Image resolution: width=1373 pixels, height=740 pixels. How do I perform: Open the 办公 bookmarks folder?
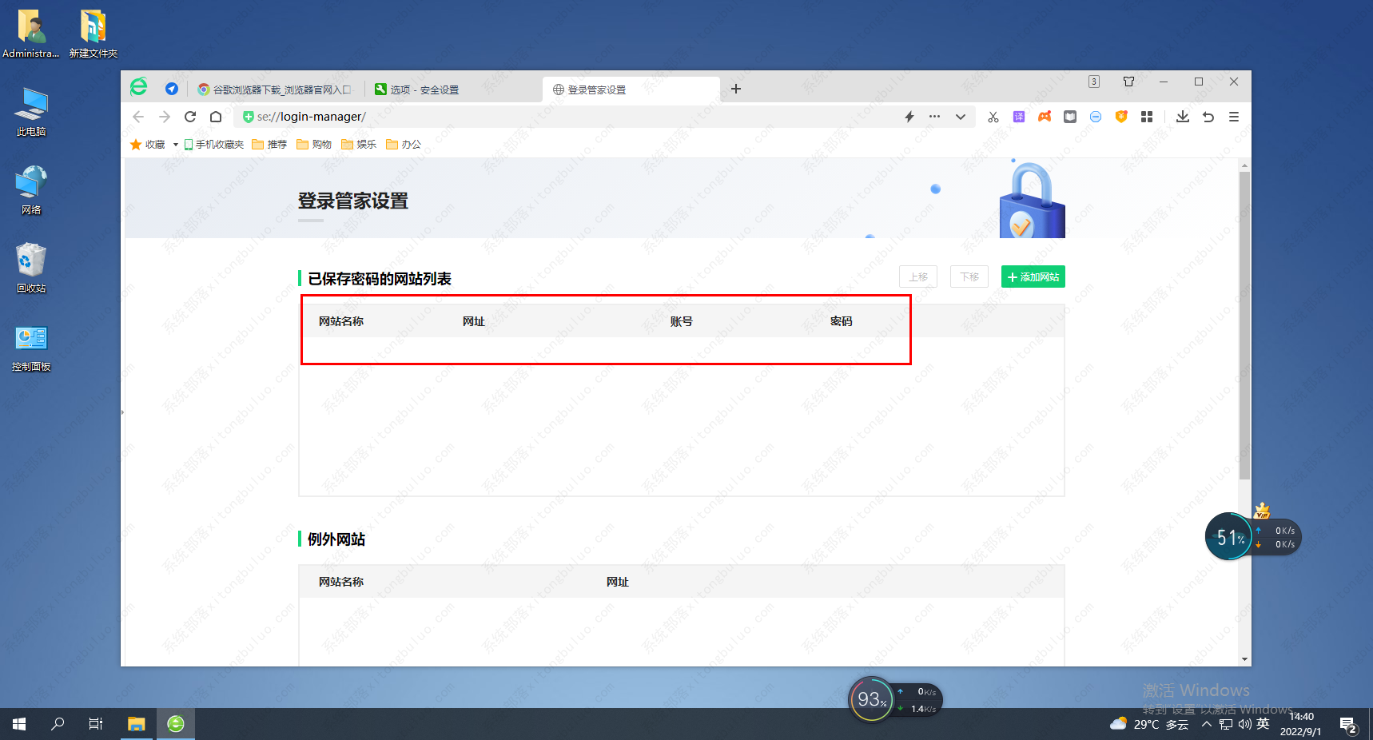(404, 145)
